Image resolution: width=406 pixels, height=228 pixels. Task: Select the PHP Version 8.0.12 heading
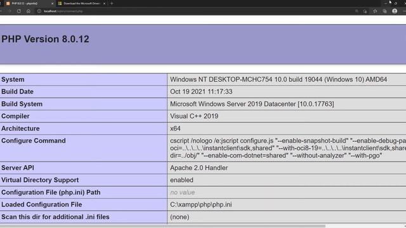[x=45, y=39]
